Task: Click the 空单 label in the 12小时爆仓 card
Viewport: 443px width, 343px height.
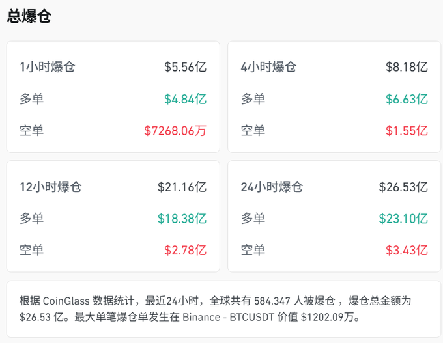Action: pos(32,250)
